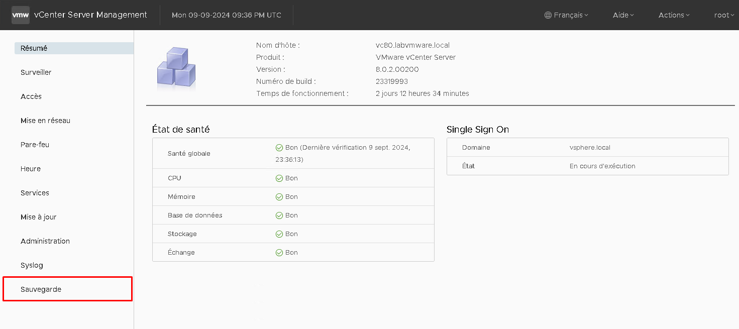Click the Mémoire row label
The height and width of the screenshot is (329, 739).
click(181, 197)
